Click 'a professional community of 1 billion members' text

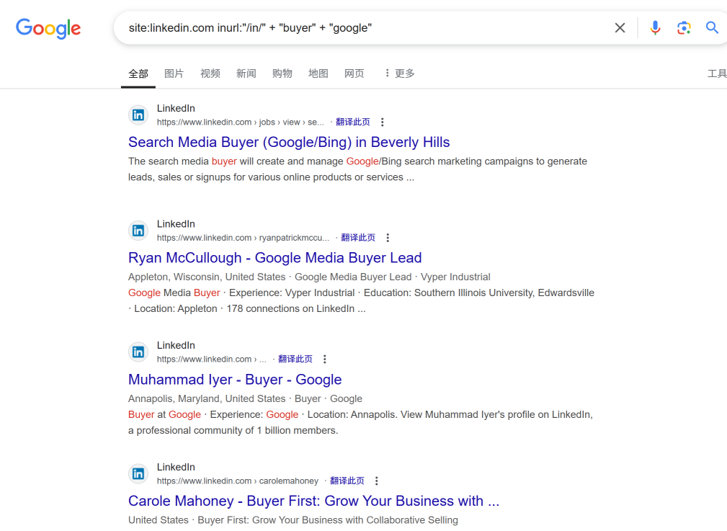(x=233, y=430)
